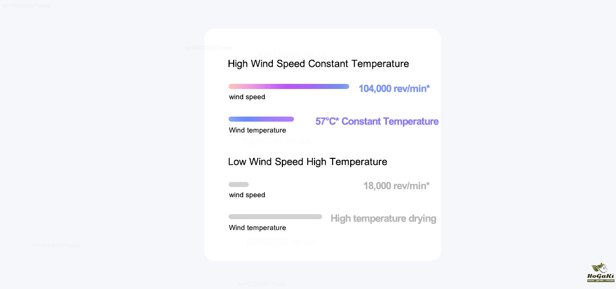Click the 104,000 rev/min value
The height and width of the screenshot is (289, 616).
coord(394,89)
